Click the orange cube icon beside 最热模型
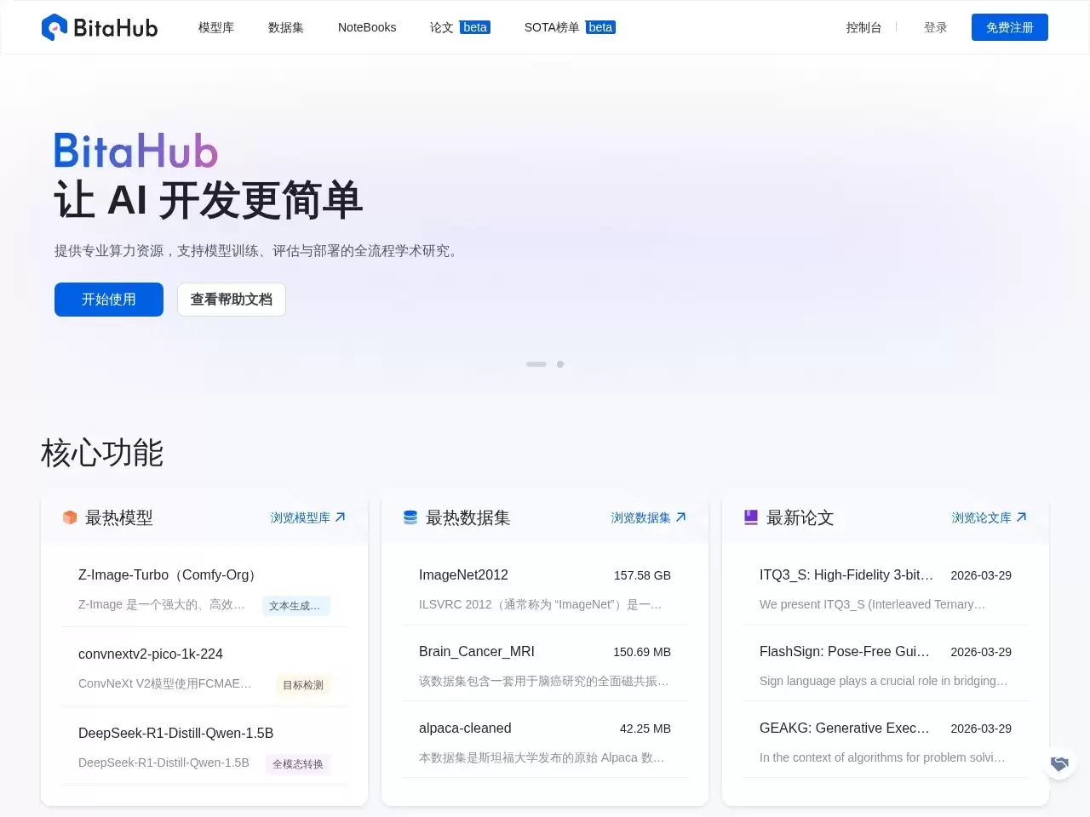Image resolution: width=1090 pixels, height=817 pixels. click(70, 517)
